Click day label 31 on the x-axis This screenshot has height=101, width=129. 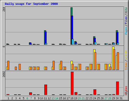121,98
